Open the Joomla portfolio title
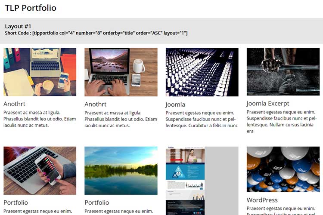The image size is (323, 215). pos(175,104)
